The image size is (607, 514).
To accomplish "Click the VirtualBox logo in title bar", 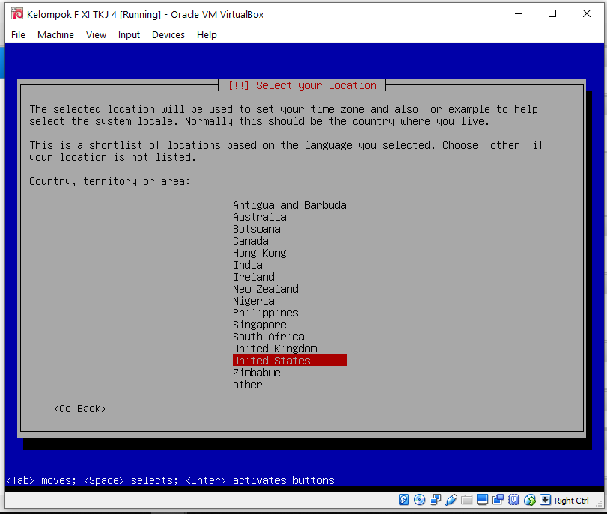I will [16, 14].
